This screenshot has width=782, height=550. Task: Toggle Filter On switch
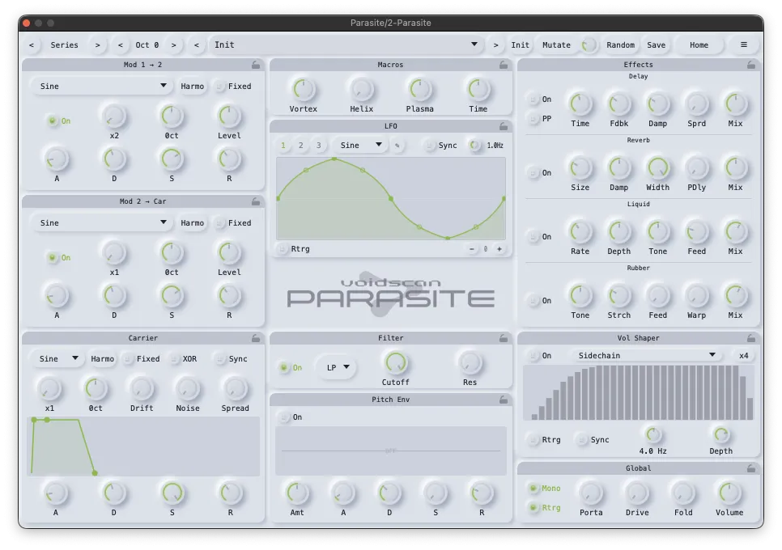[291, 368]
